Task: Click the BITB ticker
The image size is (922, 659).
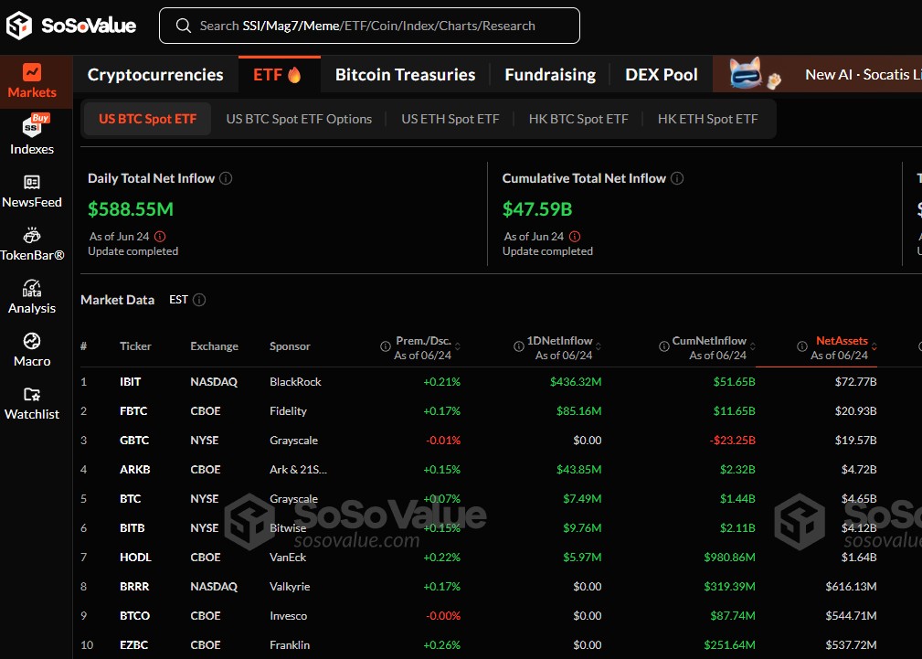Action: [132, 527]
